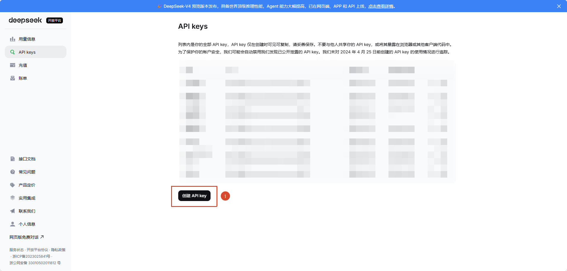Screen dimensions: 567x271
Task: Open 用量信息 in the sidebar
Action: (36, 39)
